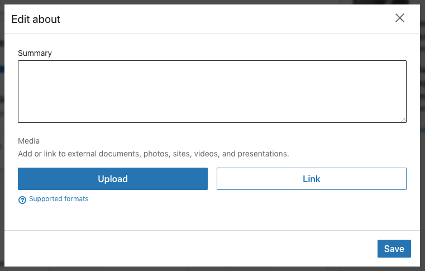
Task: Click the Summary field label
Action: pyautogui.click(x=35, y=53)
